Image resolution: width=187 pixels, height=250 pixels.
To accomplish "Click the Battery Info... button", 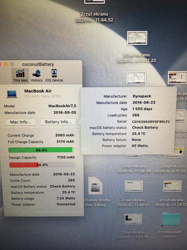I will 58,122.
